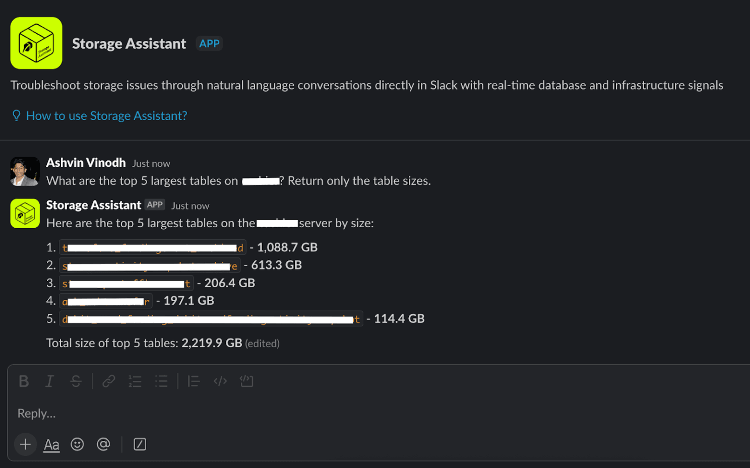Toggle the Aa formatting toolbar
750x468 pixels.
pyautogui.click(x=51, y=444)
